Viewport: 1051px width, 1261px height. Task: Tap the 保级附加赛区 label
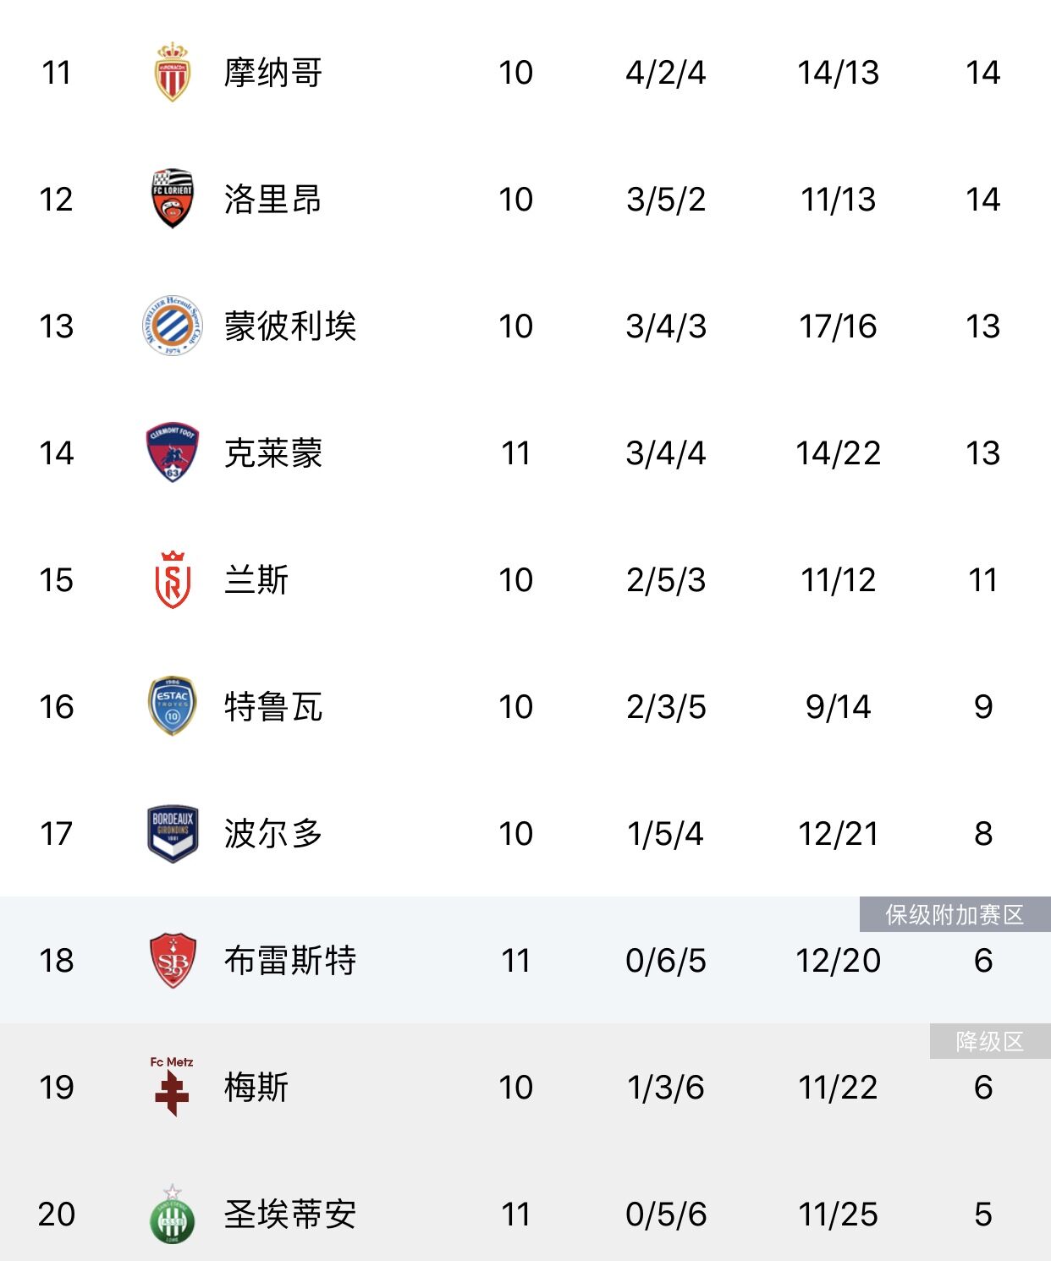coord(955,914)
